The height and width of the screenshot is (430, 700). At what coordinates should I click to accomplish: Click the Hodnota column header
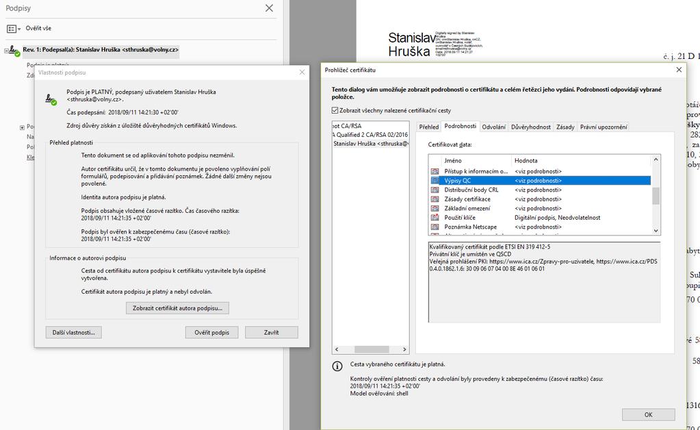click(581, 160)
